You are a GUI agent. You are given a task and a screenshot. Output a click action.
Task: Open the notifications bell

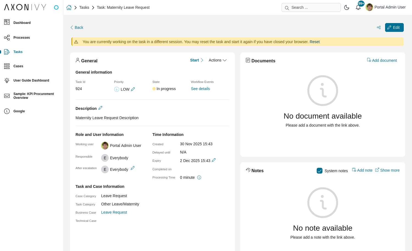358,7
